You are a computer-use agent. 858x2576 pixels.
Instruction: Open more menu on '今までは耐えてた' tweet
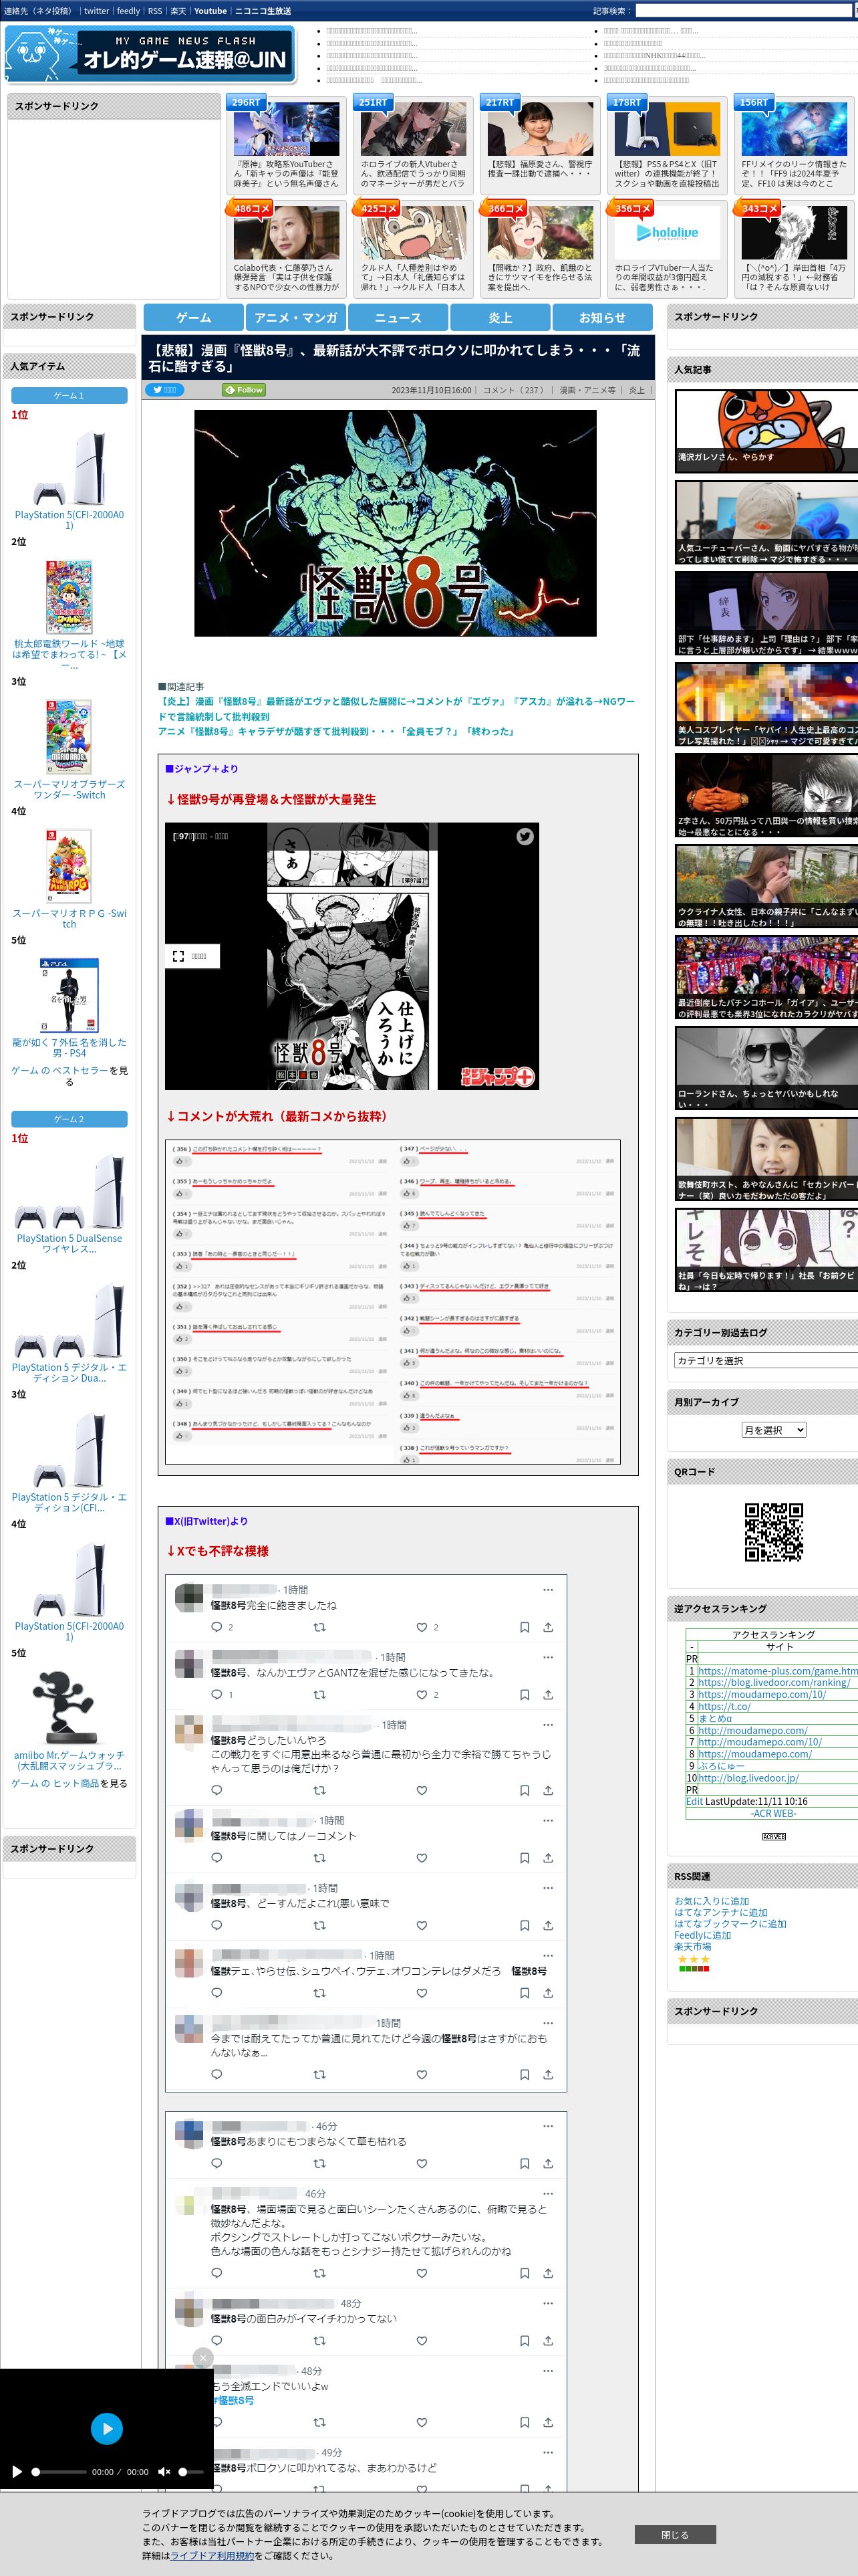(x=547, y=2022)
